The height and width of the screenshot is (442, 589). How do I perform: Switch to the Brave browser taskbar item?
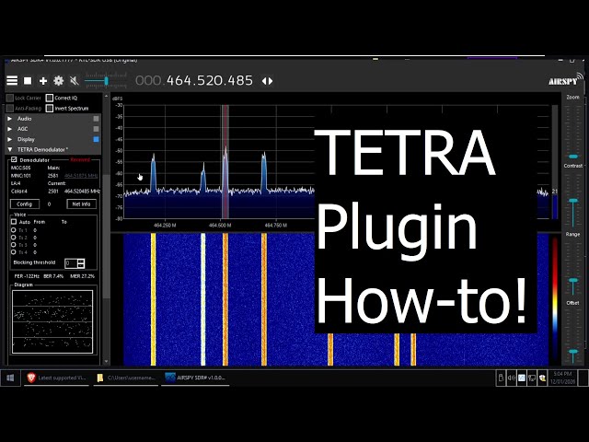click(57, 378)
